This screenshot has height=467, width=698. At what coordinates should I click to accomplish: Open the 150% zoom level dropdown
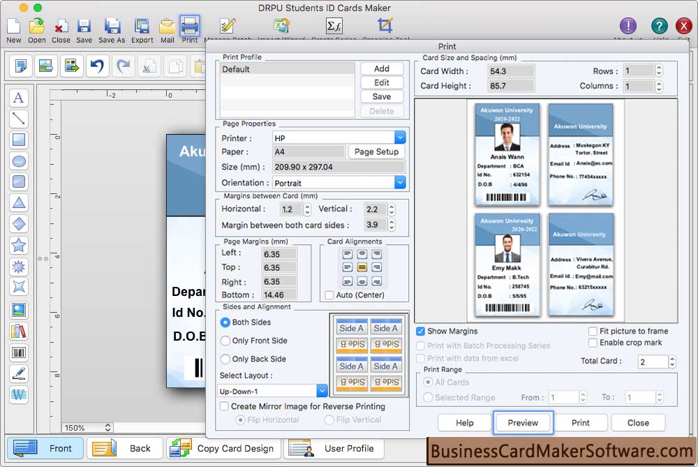click(87, 428)
